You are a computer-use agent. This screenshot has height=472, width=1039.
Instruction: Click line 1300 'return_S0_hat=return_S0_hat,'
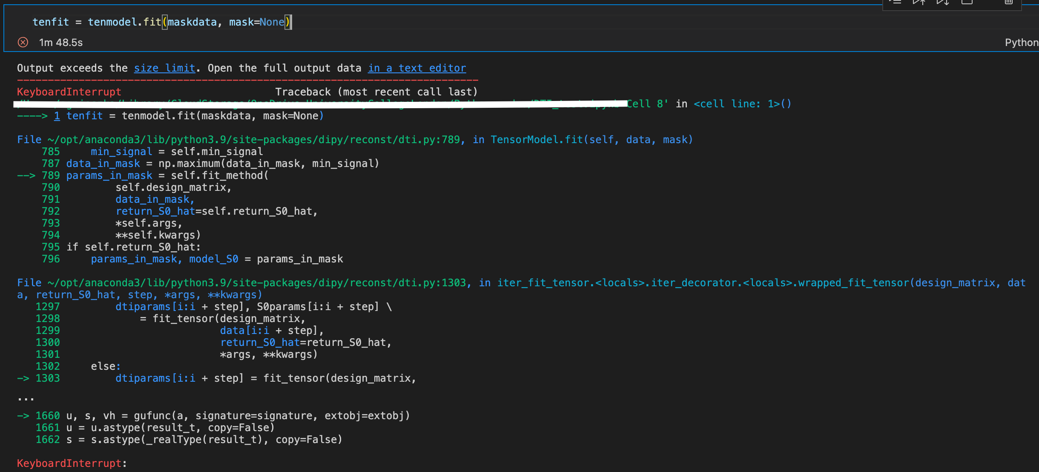point(306,342)
